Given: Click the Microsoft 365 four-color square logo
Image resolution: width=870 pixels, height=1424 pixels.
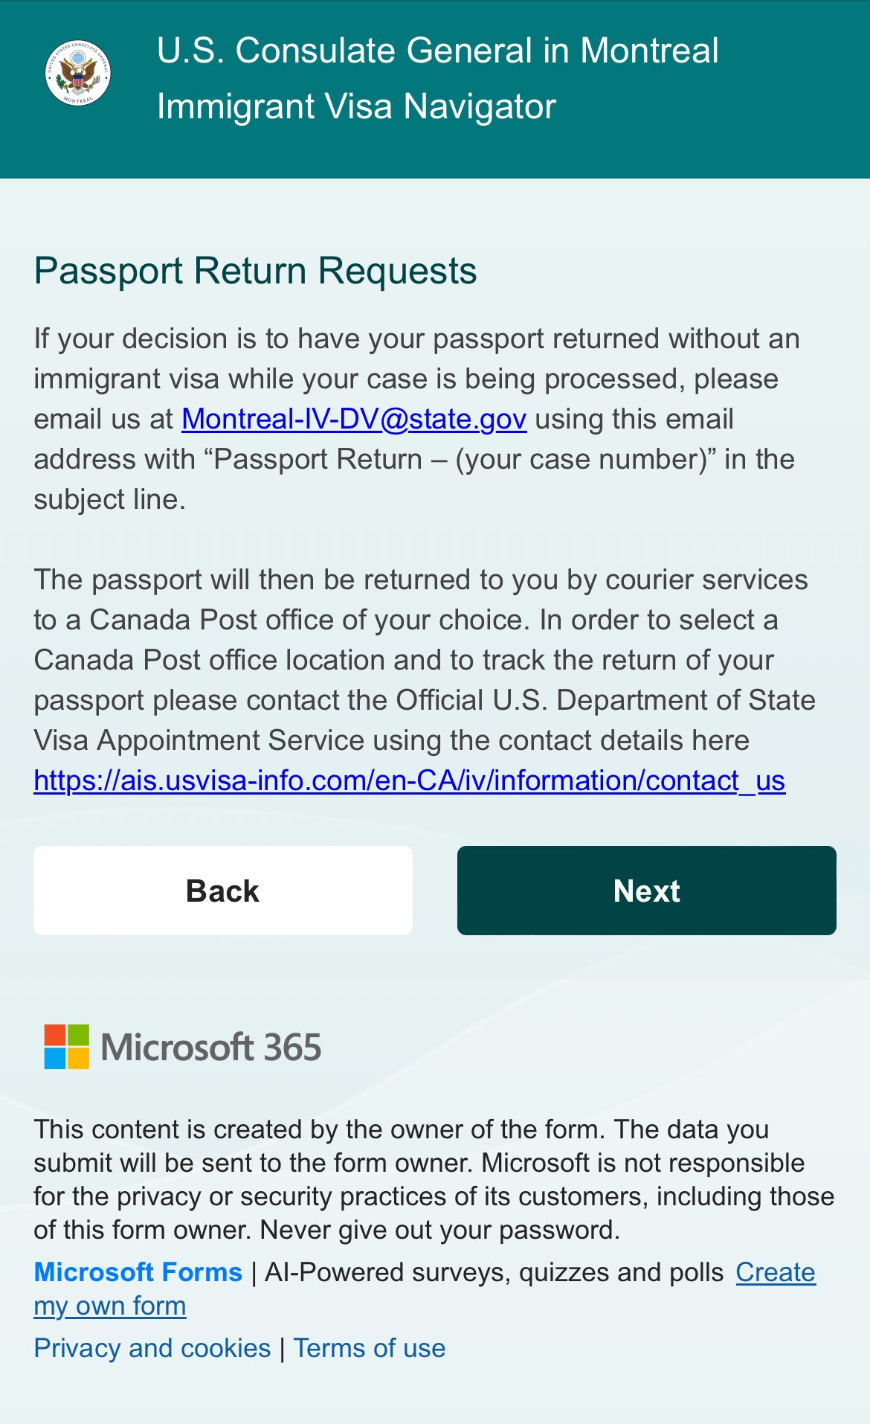Looking at the screenshot, I should click(67, 1047).
